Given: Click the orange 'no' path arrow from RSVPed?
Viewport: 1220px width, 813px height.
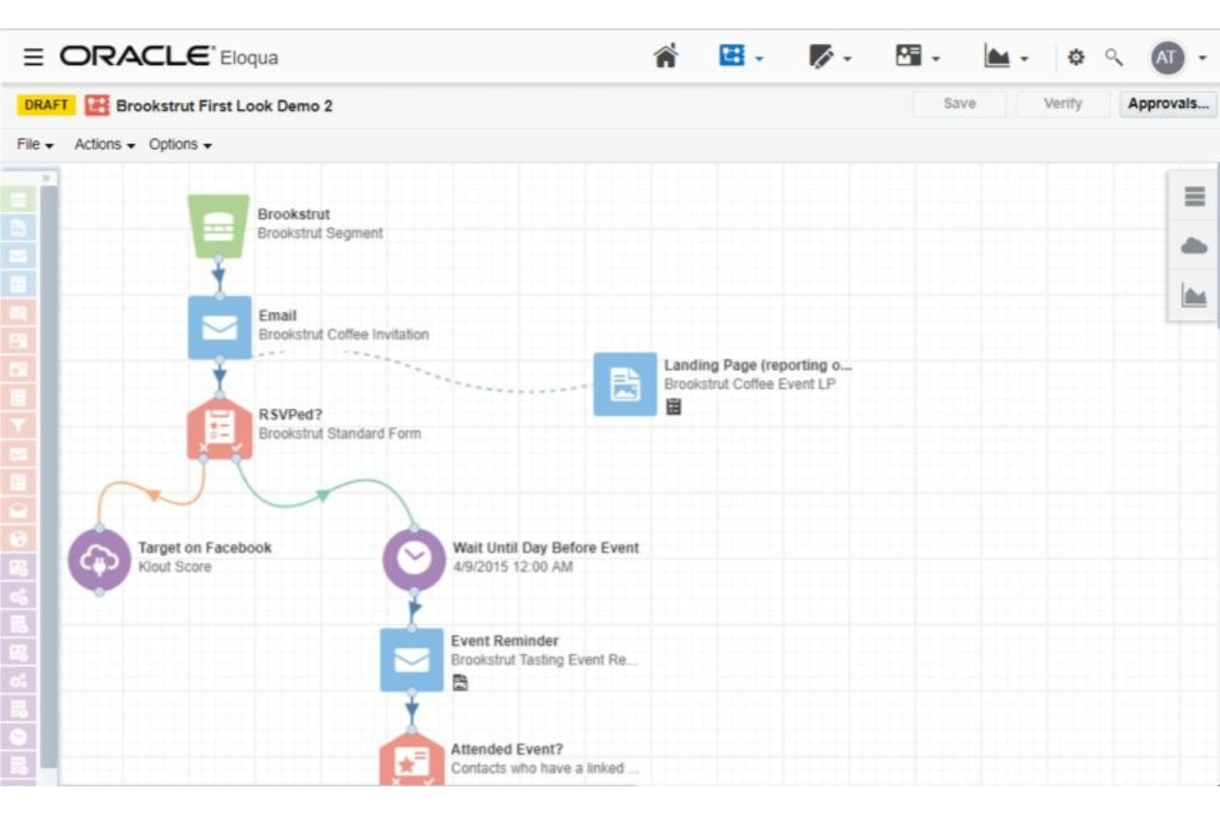Looking at the screenshot, I should point(152,494).
